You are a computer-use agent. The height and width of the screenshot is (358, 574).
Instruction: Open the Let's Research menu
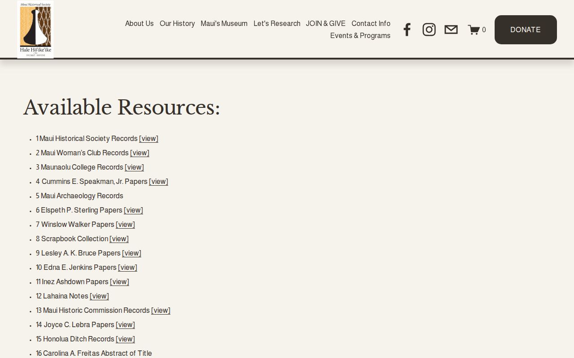click(x=277, y=24)
